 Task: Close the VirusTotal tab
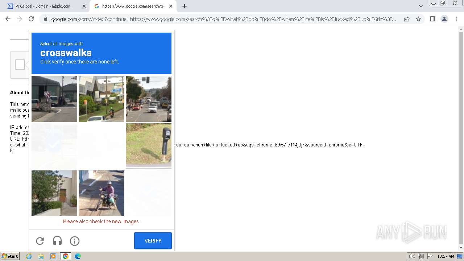[84, 6]
